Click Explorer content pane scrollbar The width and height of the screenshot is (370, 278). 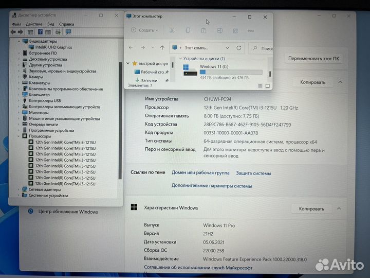click(270, 74)
